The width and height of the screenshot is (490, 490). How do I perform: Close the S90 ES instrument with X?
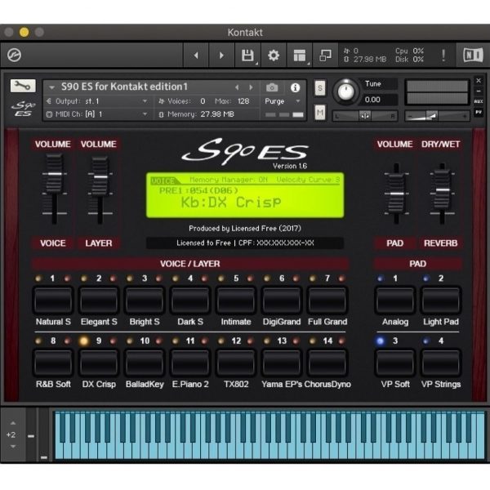[479, 81]
